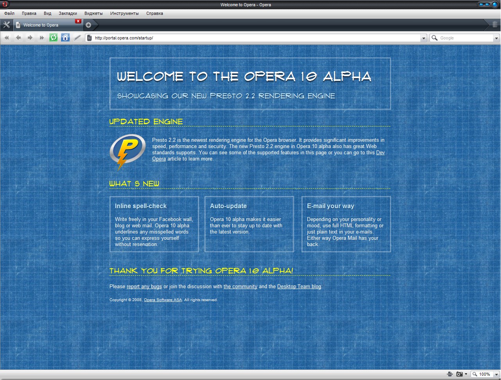Open the closed tabs trash can
This screenshot has width=501, height=380.
click(495, 25)
